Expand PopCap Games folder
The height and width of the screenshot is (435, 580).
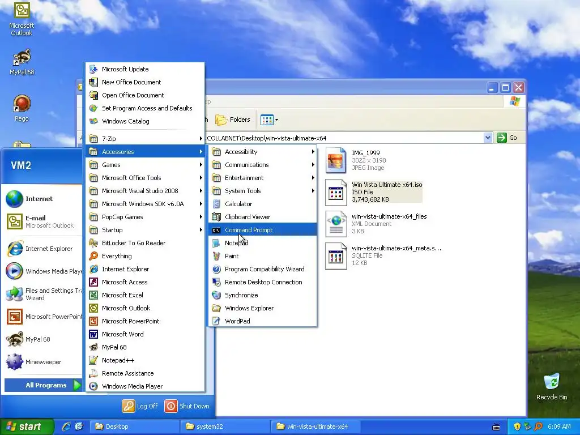pyautogui.click(x=145, y=217)
